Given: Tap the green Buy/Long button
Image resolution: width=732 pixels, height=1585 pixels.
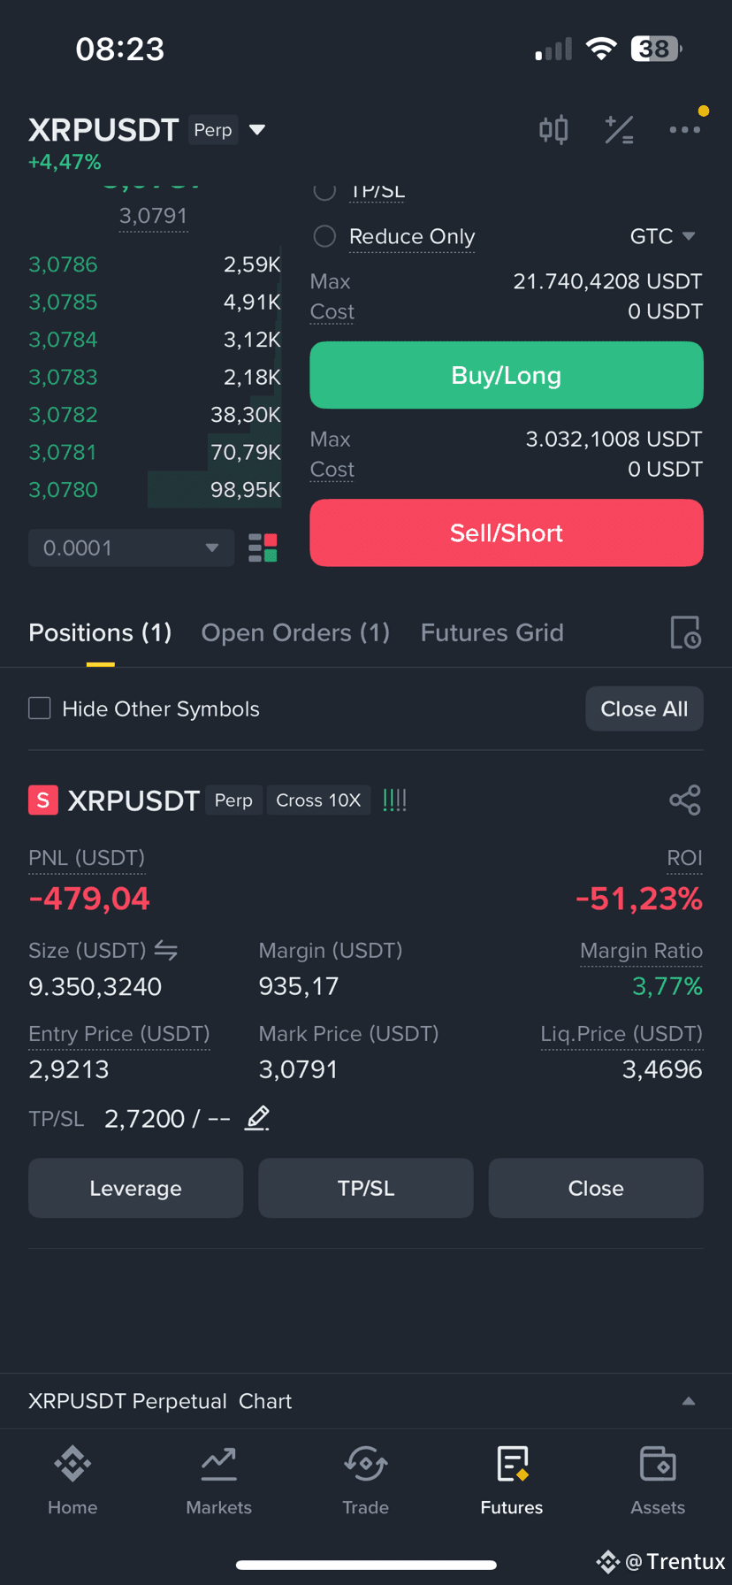Looking at the screenshot, I should (x=507, y=375).
